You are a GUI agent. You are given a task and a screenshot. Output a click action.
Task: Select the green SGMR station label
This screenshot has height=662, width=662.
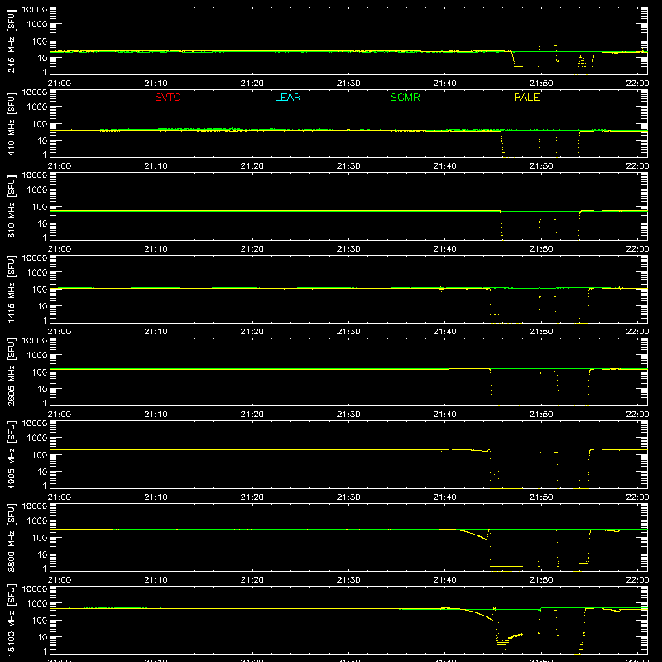point(405,97)
